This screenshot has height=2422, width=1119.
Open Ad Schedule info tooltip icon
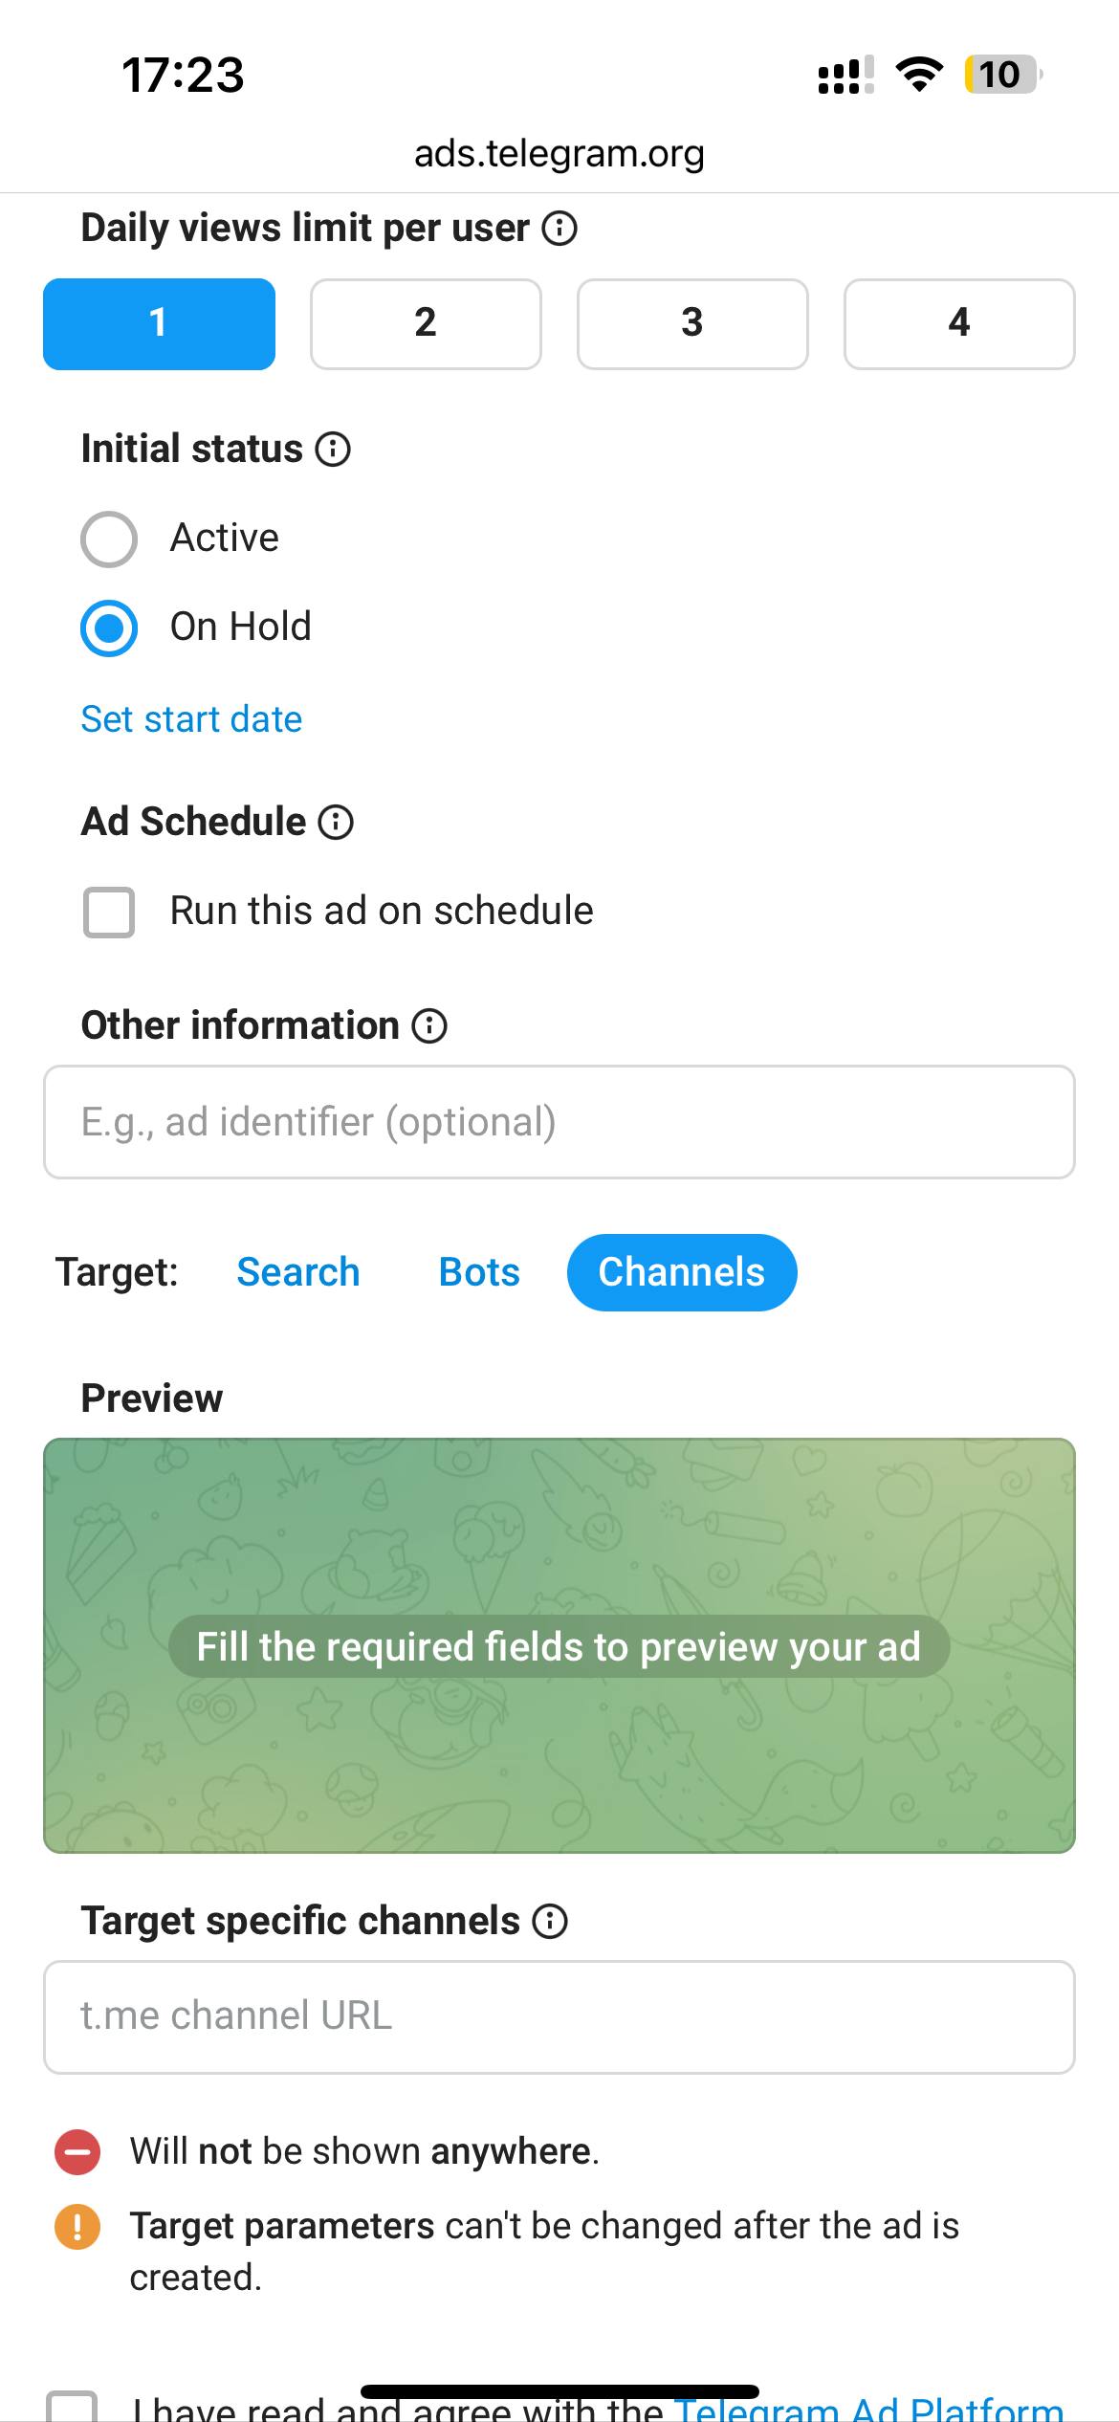[x=336, y=822]
